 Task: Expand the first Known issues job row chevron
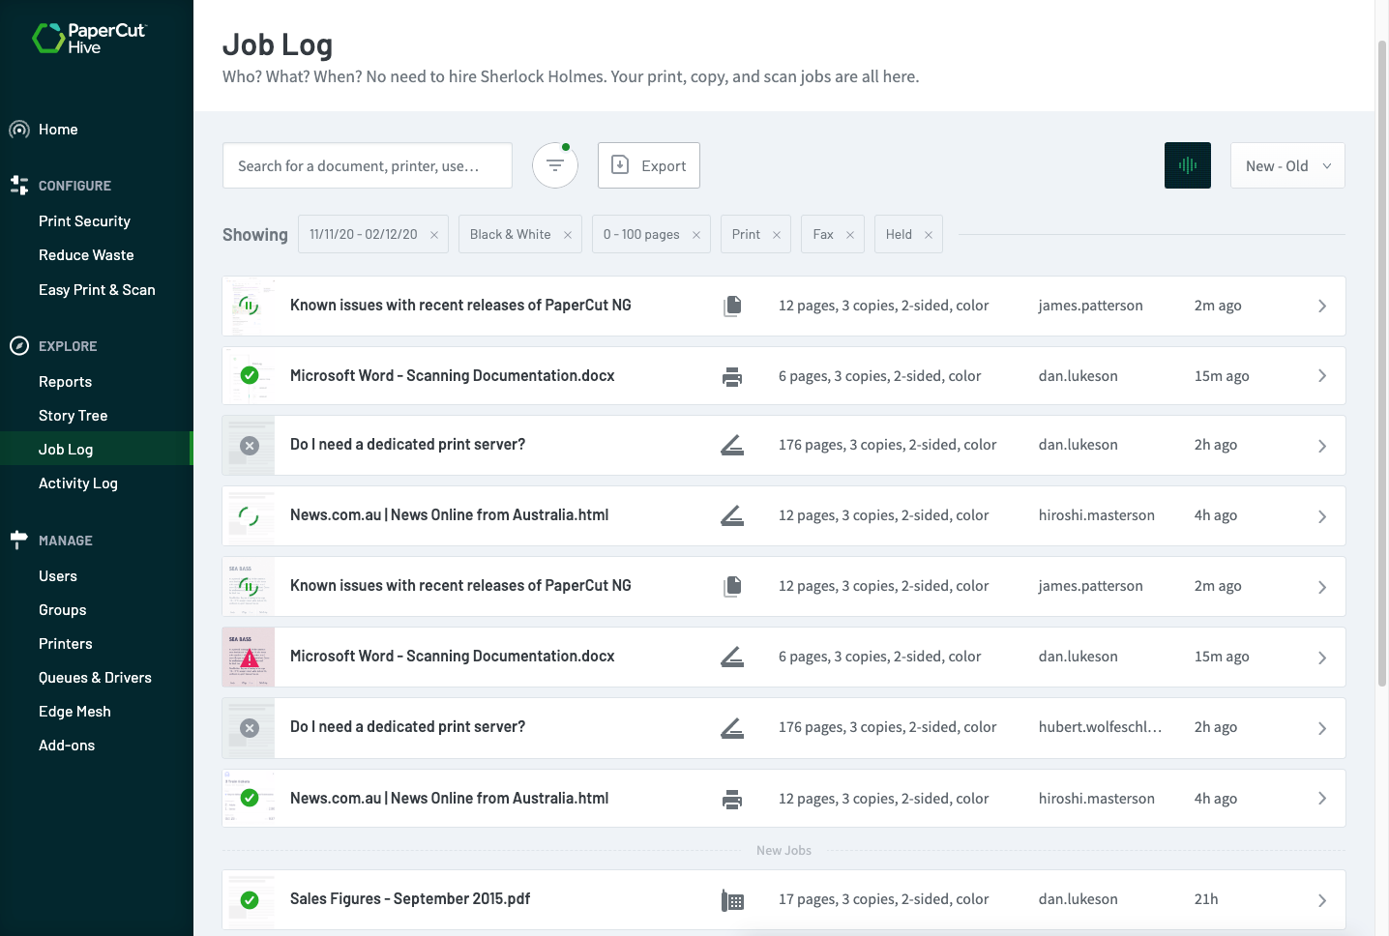tap(1321, 306)
